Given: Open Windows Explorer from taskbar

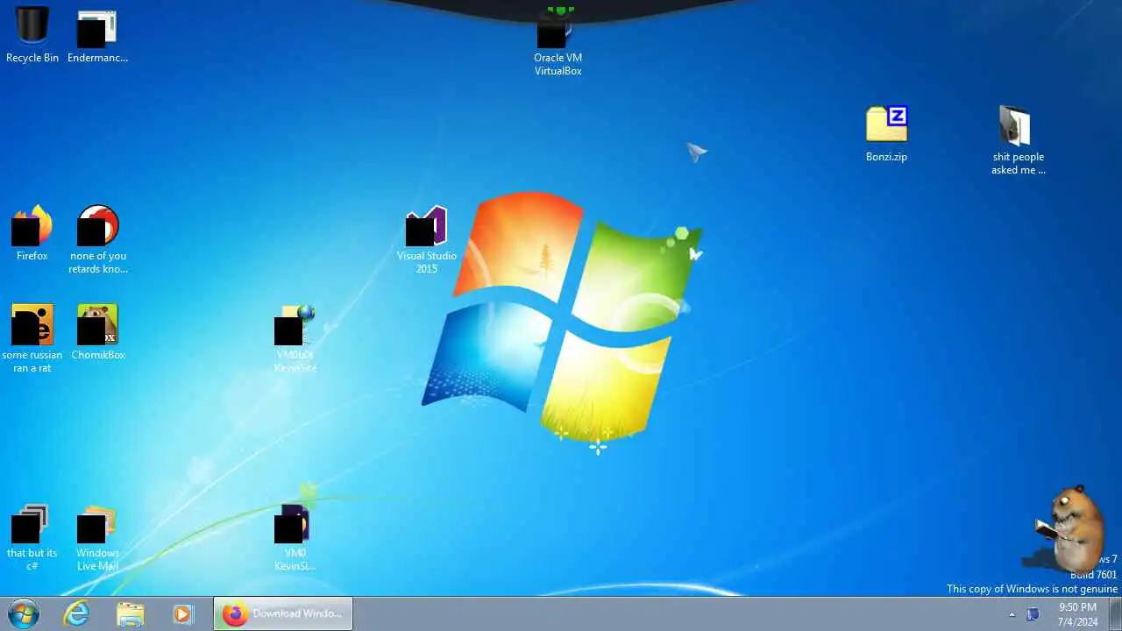Looking at the screenshot, I should click(130, 613).
